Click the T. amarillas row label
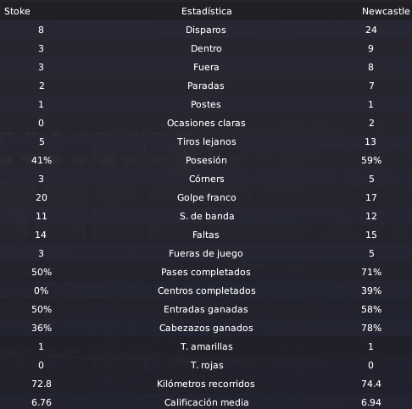This screenshot has width=412, height=409. [207, 346]
